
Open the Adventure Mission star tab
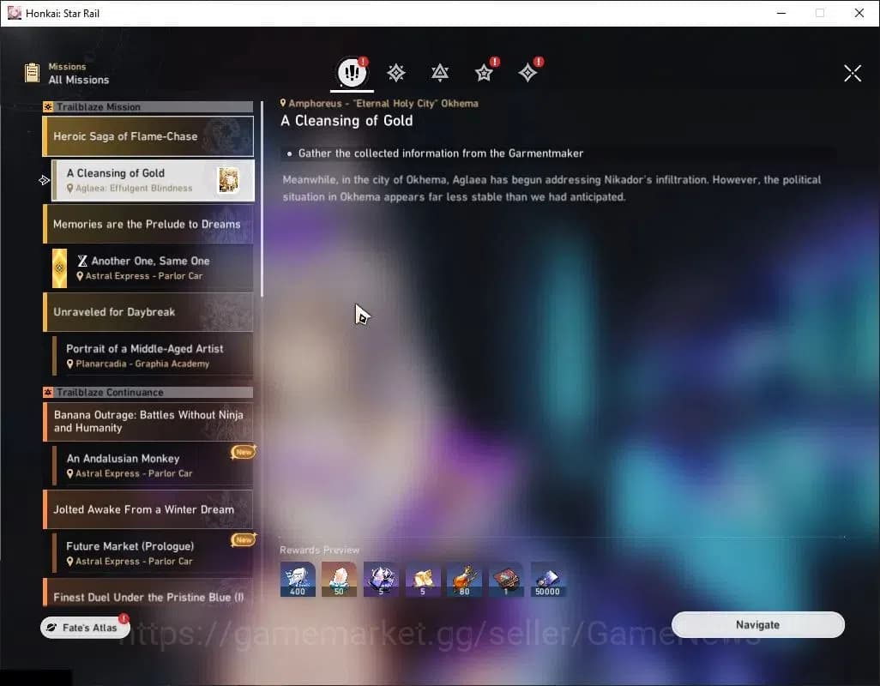coord(484,73)
